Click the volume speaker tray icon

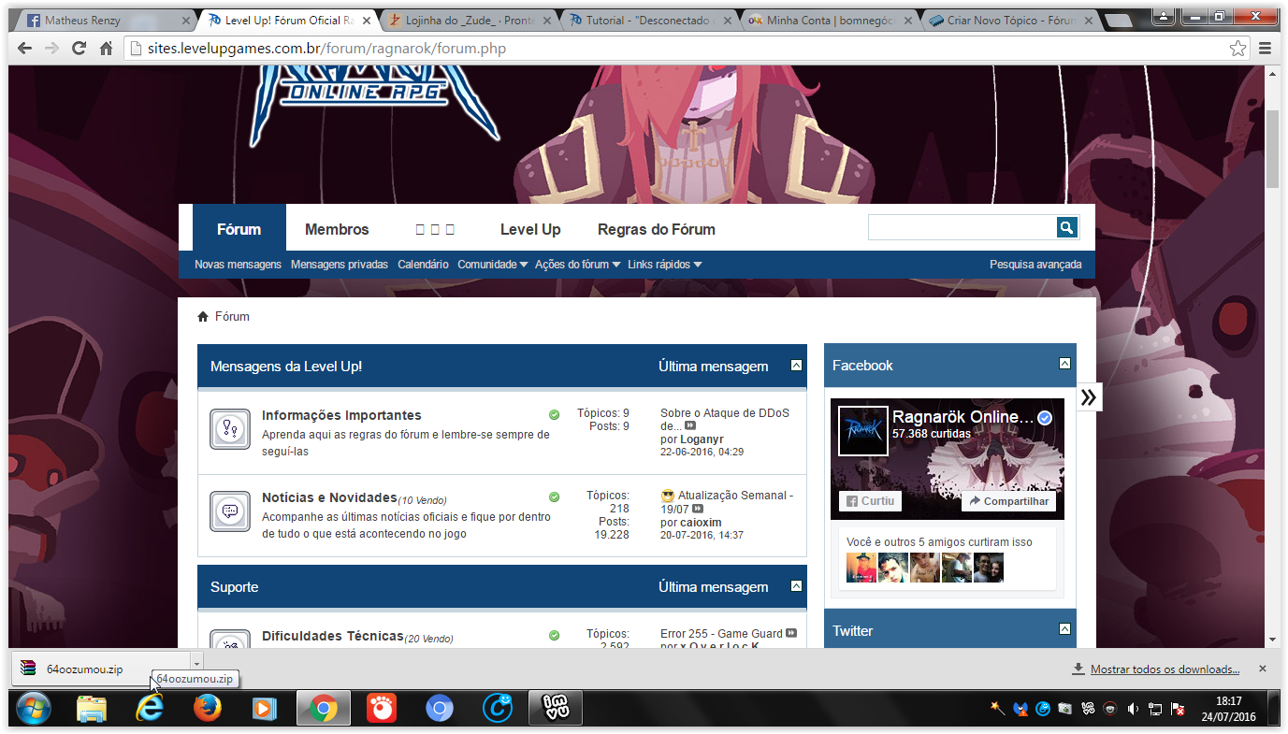tap(1133, 709)
